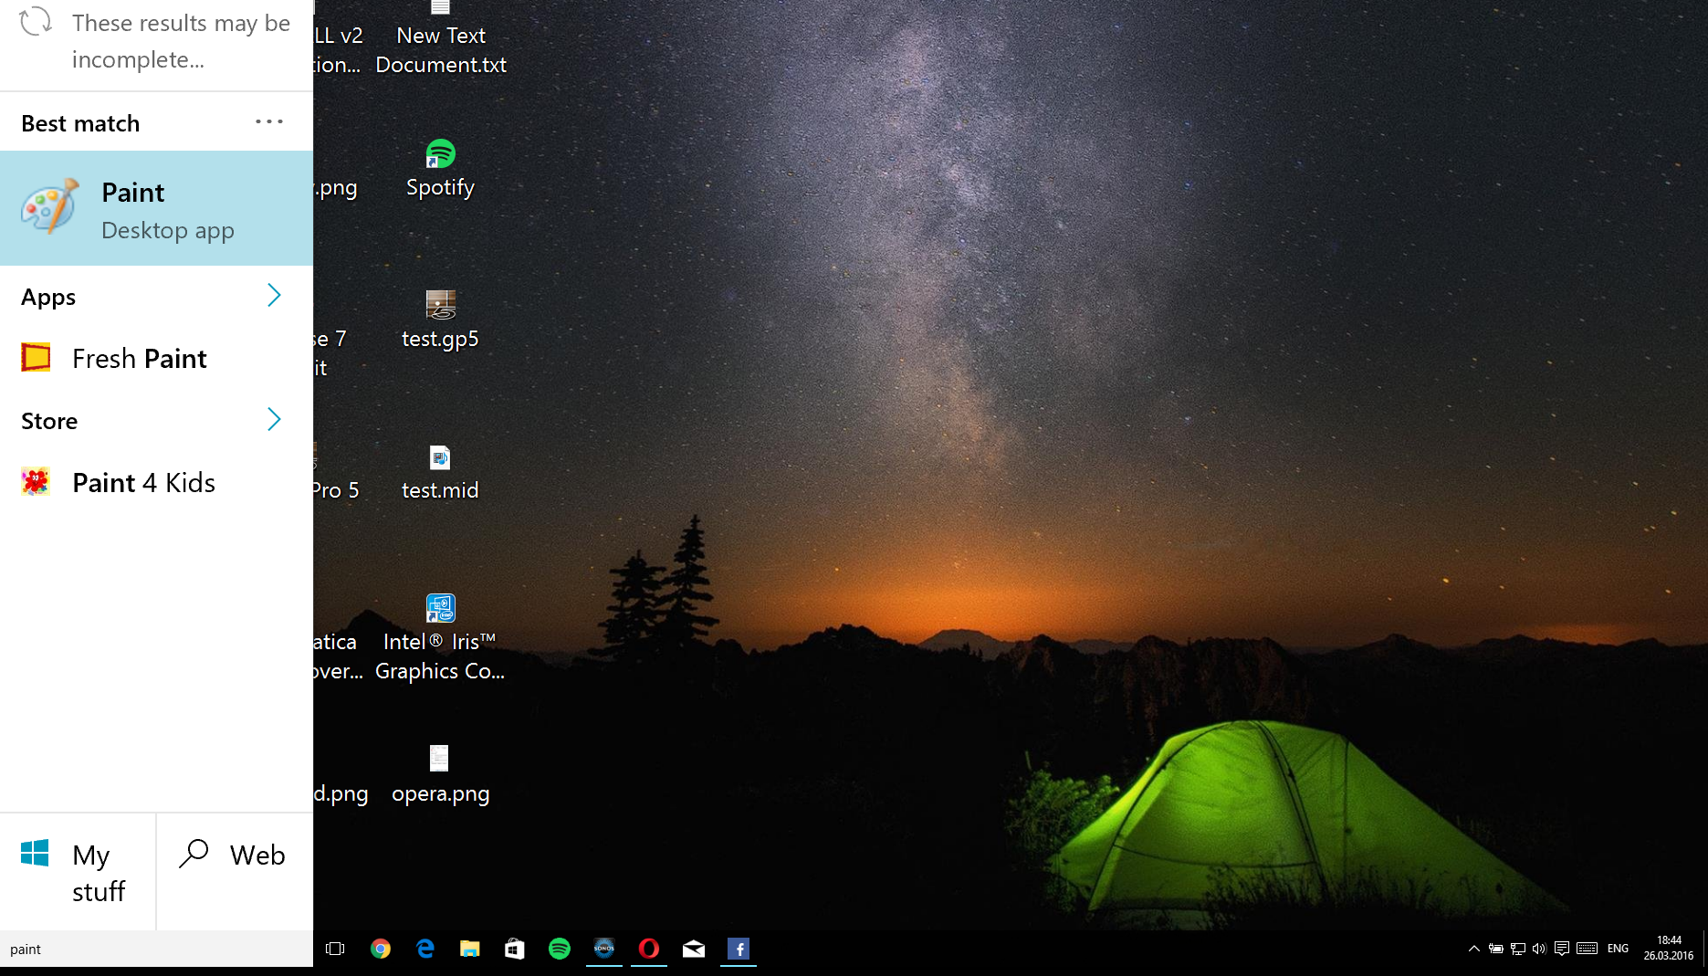
Task: Select the test.mid desktop file
Action: [x=441, y=473]
